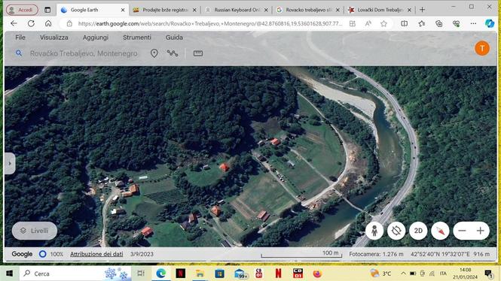
Task: Close the Google Earth browser tab
Action: 123,10
